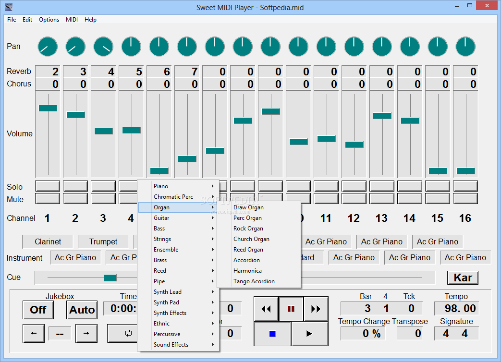The width and height of the screenshot is (501, 362).
Task: Open the Help menu
Action: click(x=90, y=20)
